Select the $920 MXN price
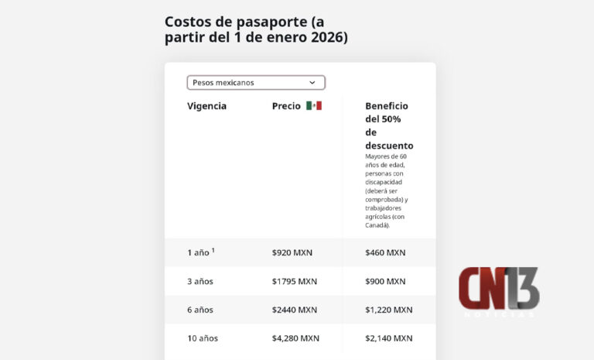 click(x=292, y=252)
